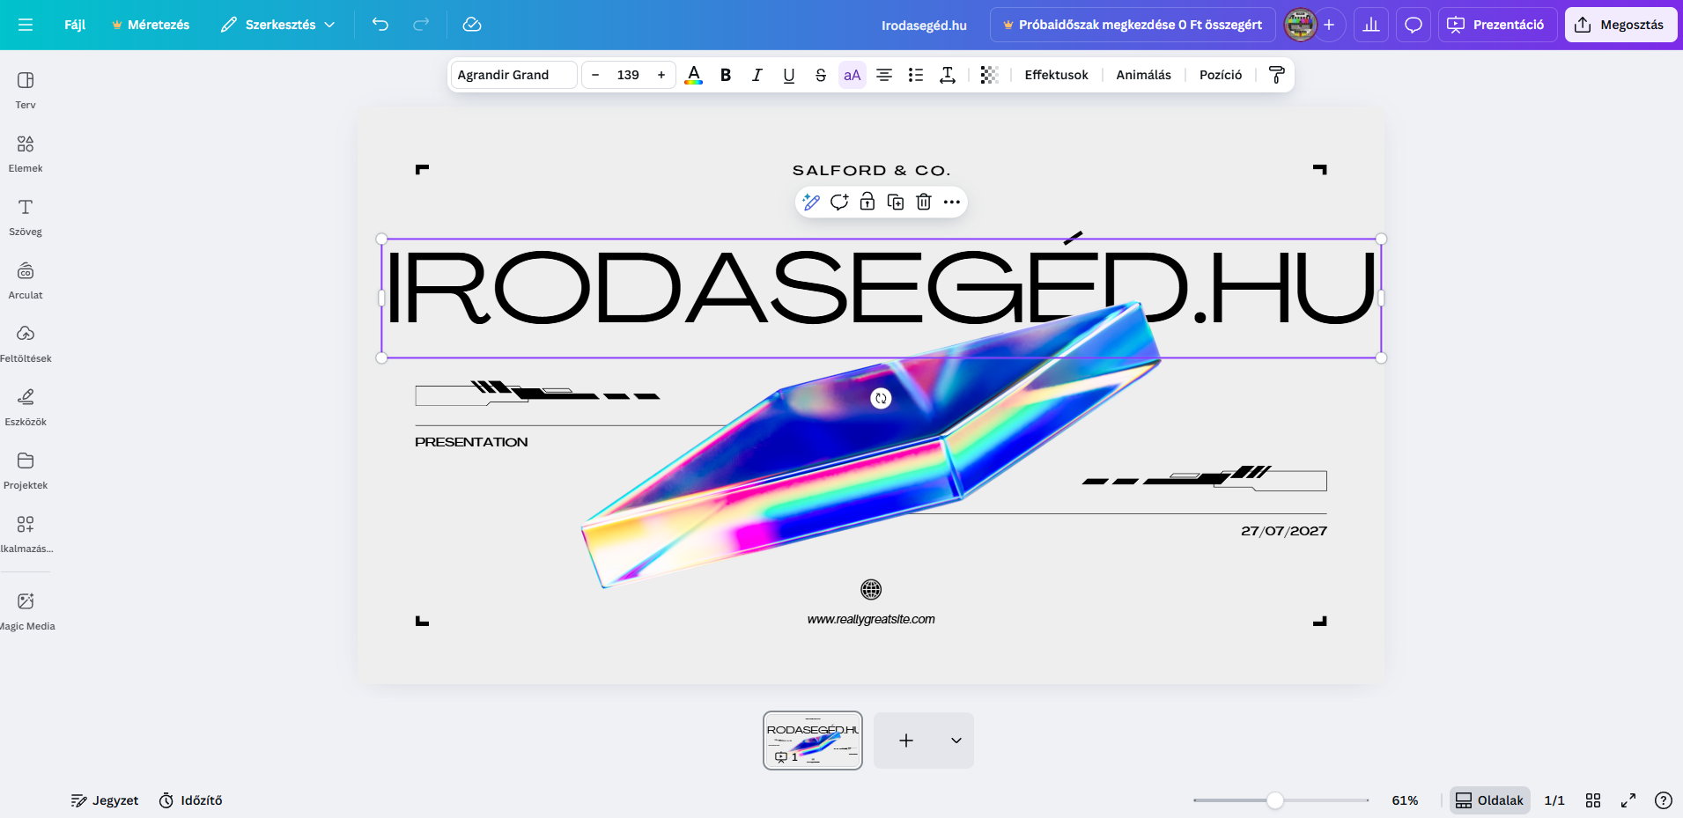
Task: Open the Elemek panel in sidebar
Action: pyautogui.click(x=26, y=153)
